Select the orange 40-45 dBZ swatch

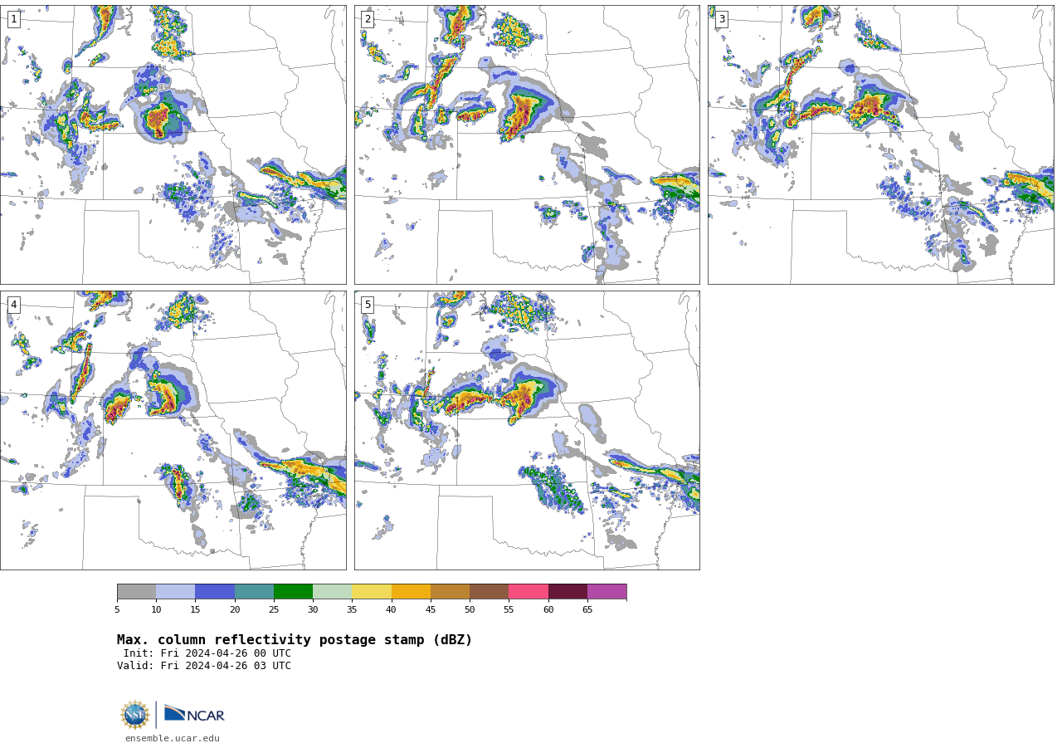point(411,592)
